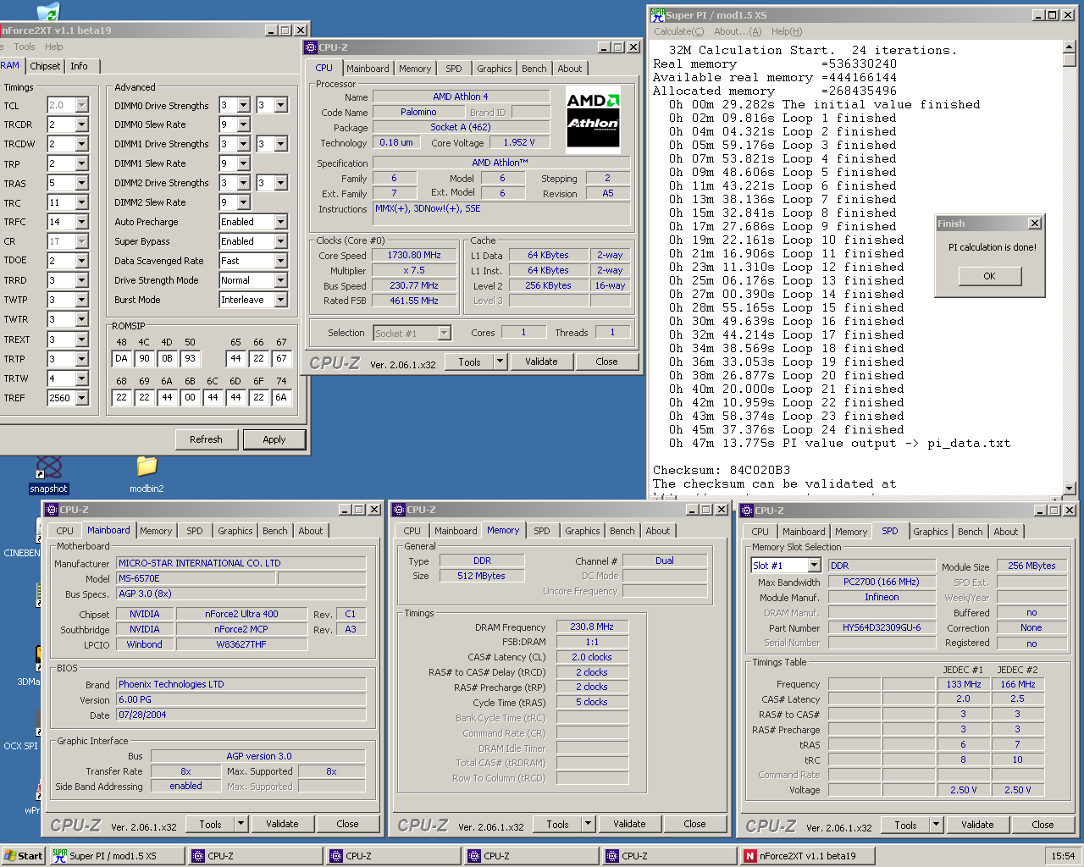The width and height of the screenshot is (1084, 867).
Task: Open Graphics tab in top CPU-Z window
Action: point(495,69)
